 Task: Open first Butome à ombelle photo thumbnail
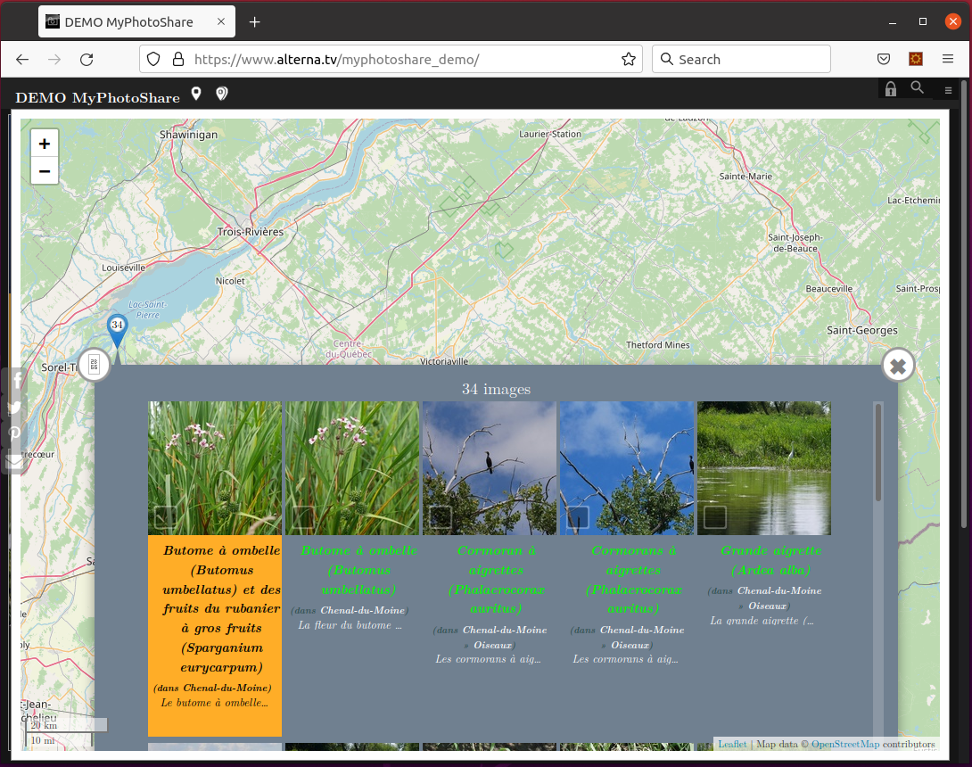[x=215, y=468]
